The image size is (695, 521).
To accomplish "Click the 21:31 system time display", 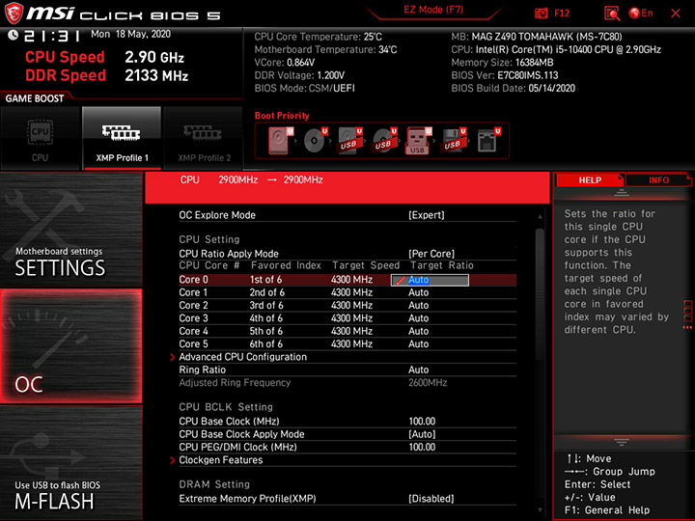I will (x=52, y=36).
